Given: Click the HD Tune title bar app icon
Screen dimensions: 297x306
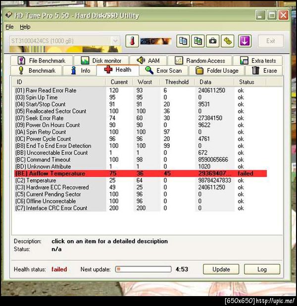Looking at the screenshot, I should (x=8, y=15).
